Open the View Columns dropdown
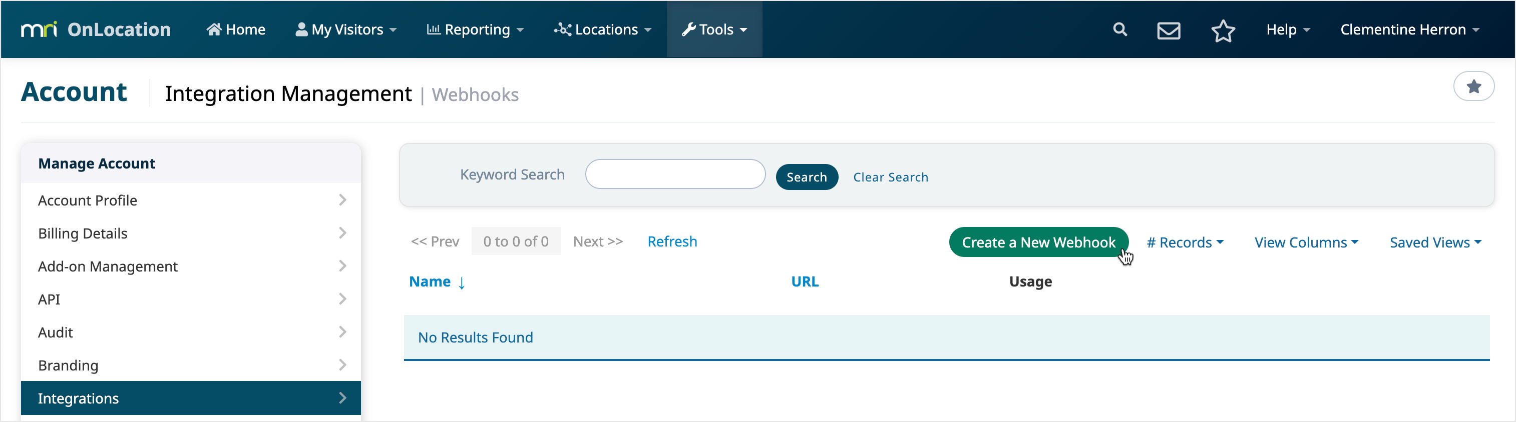The height and width of the screenshot is (422, 1516). tap(1307, 242)
